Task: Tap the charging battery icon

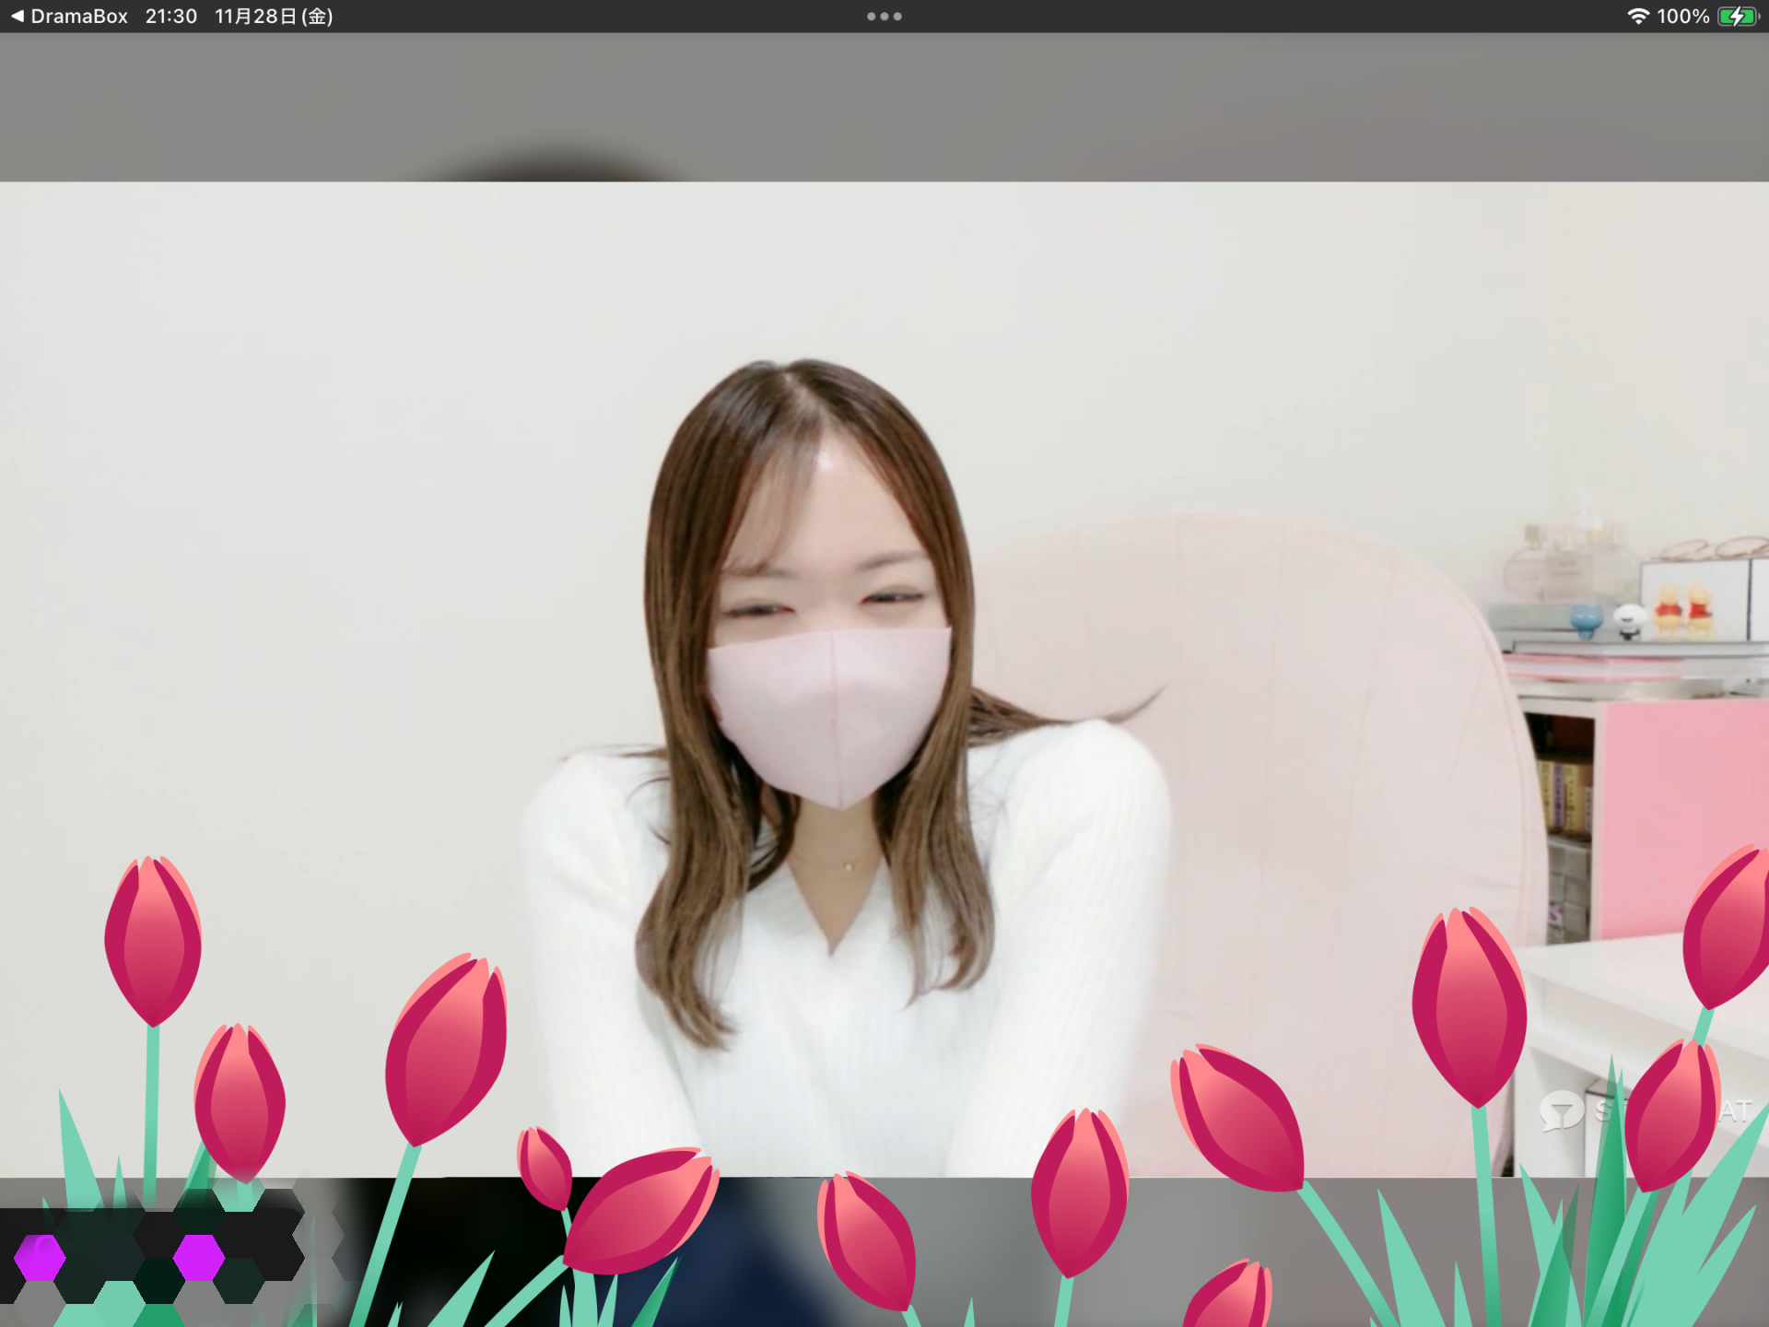Action: 1737,17
